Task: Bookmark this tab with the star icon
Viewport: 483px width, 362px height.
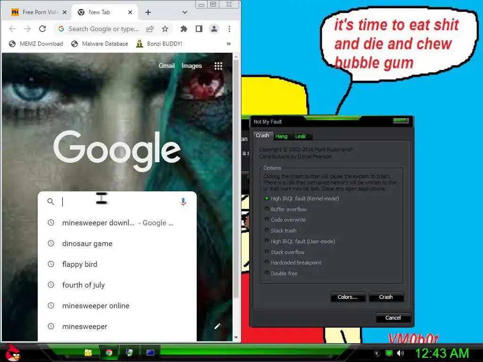Action: [x=165, y=29]
